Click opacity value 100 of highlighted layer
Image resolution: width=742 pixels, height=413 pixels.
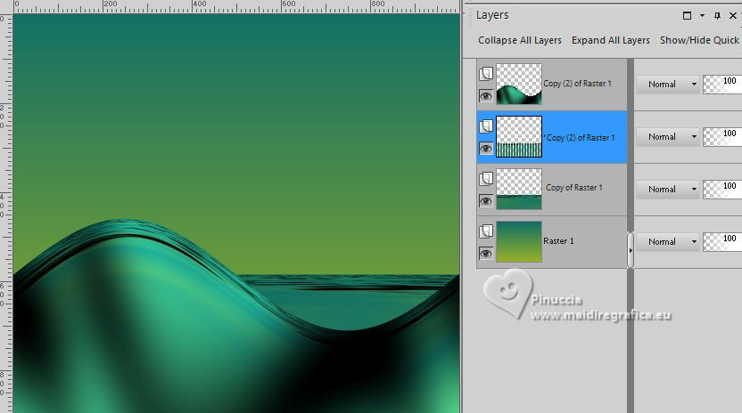click(x=730, y=134)
